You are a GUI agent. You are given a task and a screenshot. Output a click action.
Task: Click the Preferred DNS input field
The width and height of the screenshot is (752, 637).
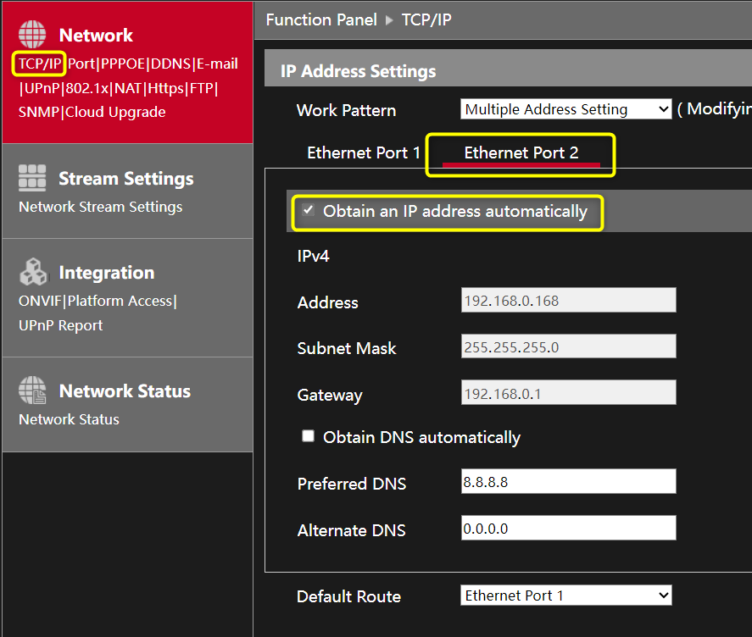(x=568, y=482)
